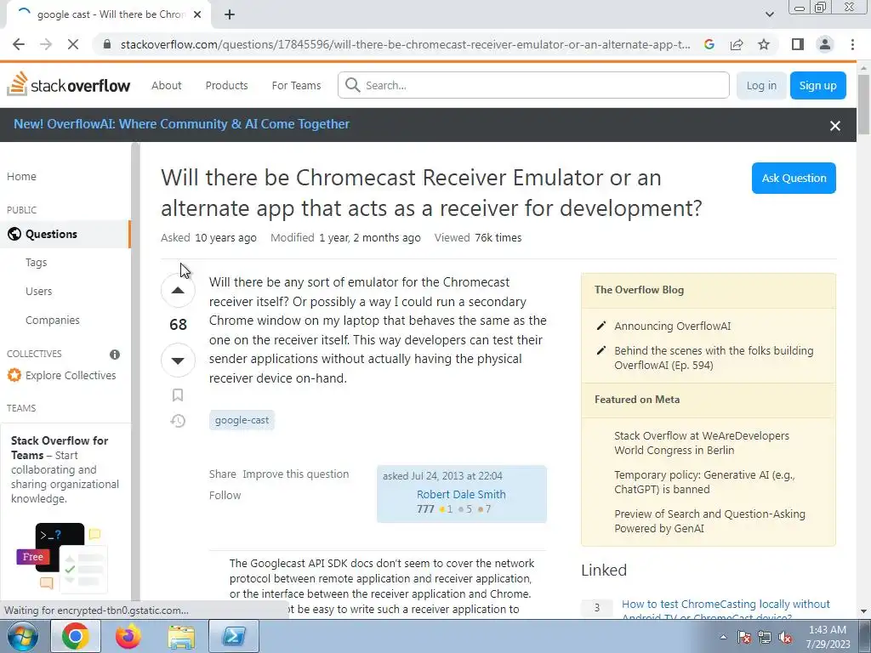Viewport: 871px width, 653px height.
Task: Open Users in the sidebar
Action: pos(39,292)
